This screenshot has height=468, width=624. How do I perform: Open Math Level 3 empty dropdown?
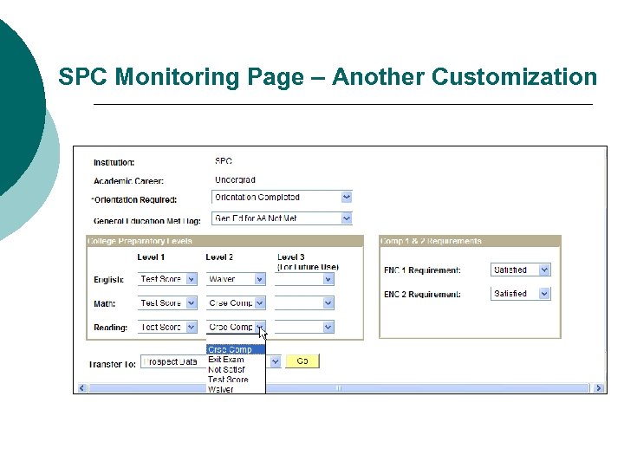click(304, 303)
